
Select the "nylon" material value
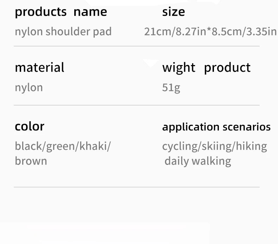(x=29, y=88)
